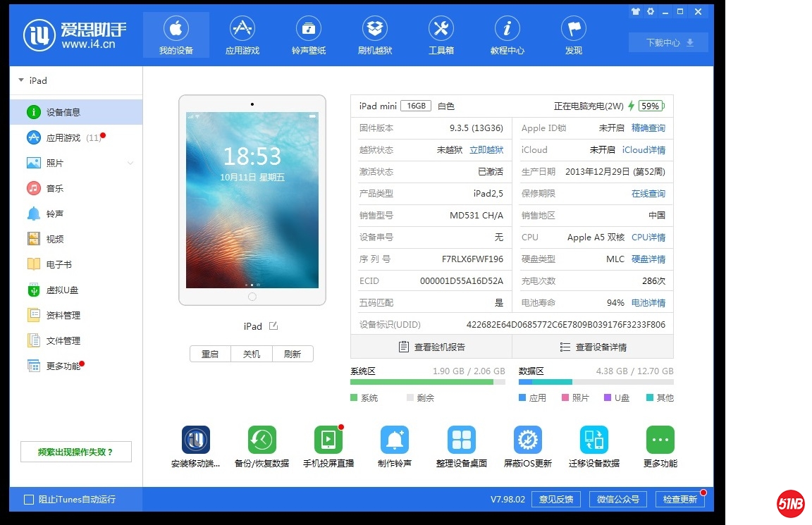Click the 关机 button
The width and height of the screenshot is (812, 525).
[x=252, y=354]
